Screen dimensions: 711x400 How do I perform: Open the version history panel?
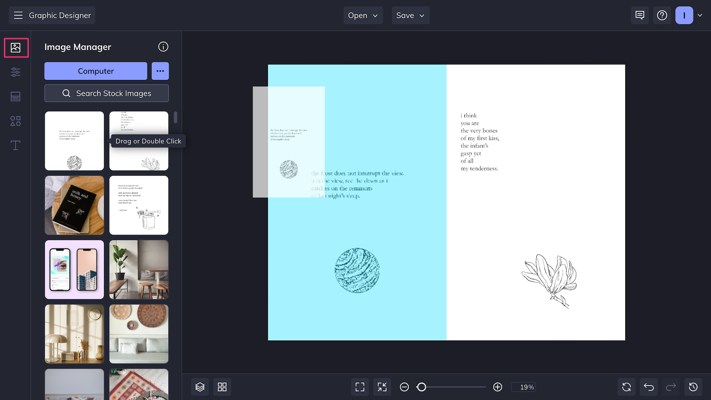click(x=693, y=387)
